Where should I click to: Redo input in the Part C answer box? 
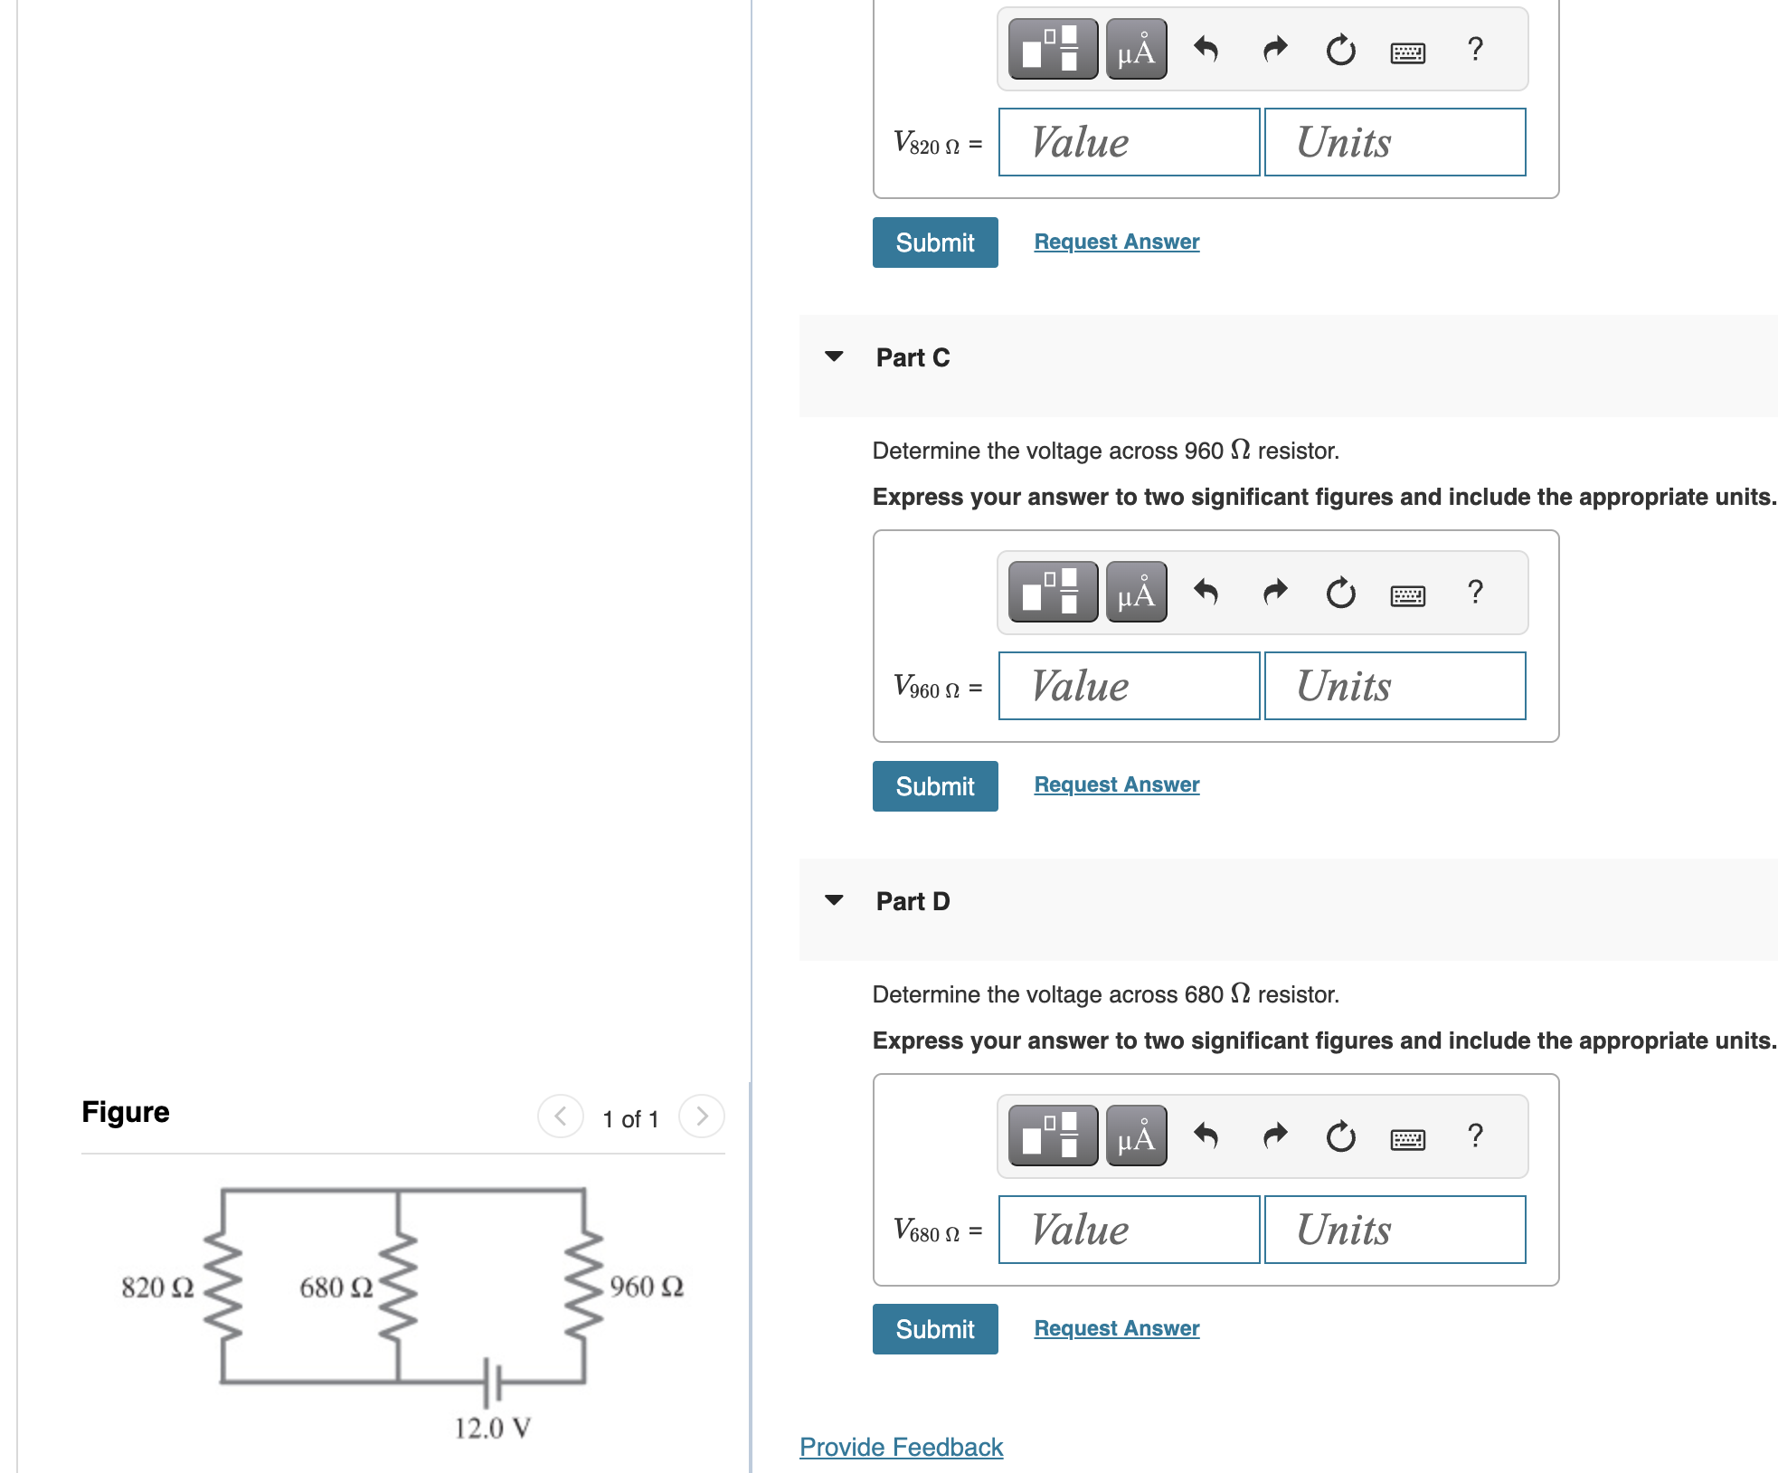[x=1274, y=593]
